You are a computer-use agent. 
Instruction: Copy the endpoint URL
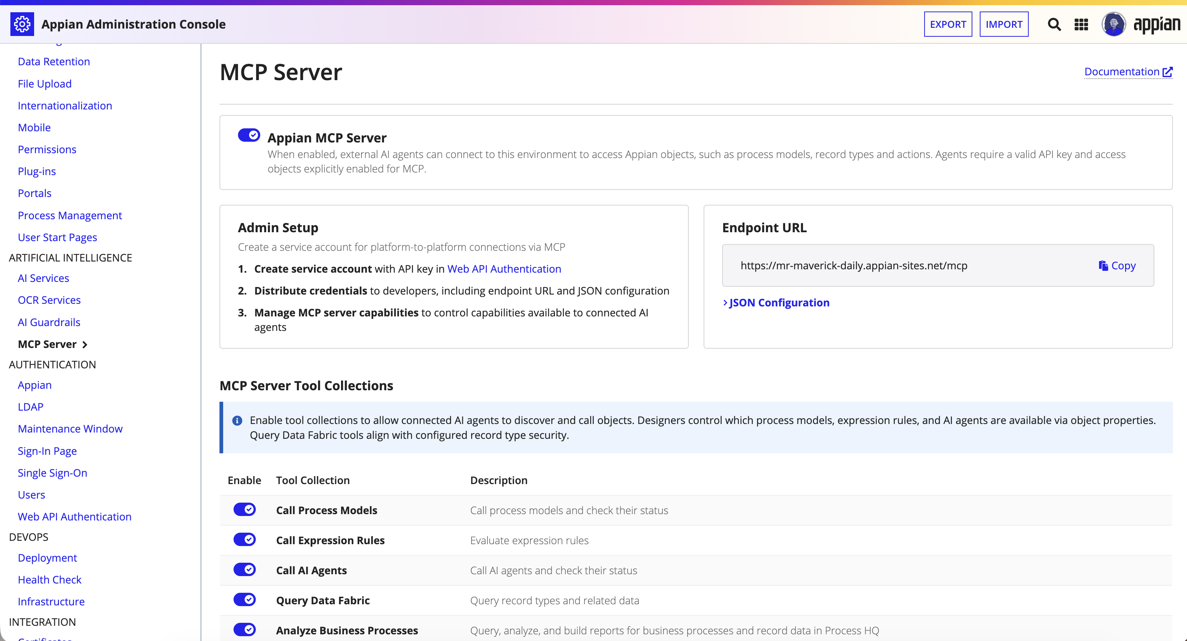pyautogui.click(x=1117, y=266)
